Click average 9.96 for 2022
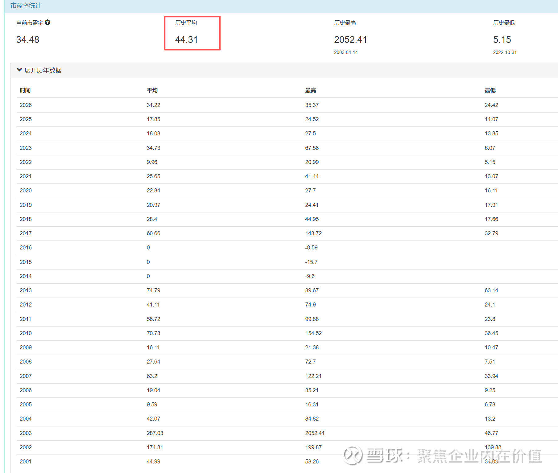This screenshot has width=558, height=473. click(x=152, y=162)
